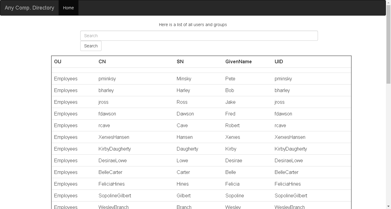Select SopolineGilbert in the UID column
The height and width of the screenshot is (209, 391).
(x=291, y=196)
